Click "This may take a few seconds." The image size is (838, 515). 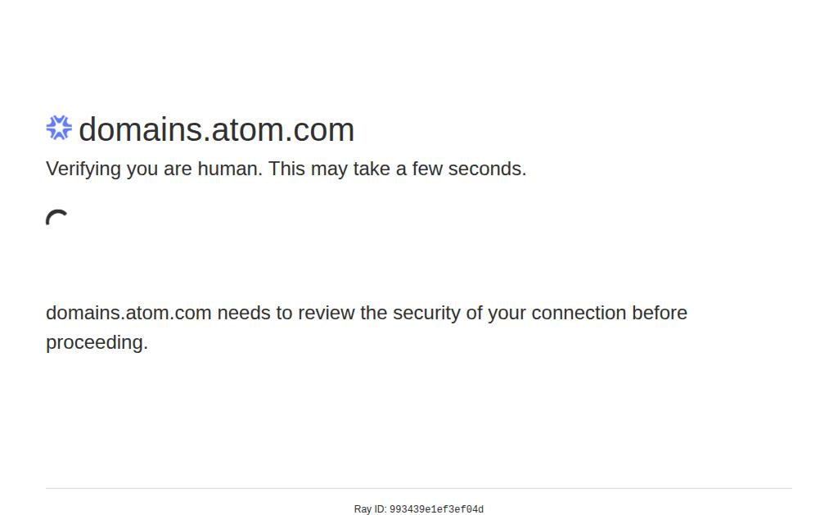point(397,169)
